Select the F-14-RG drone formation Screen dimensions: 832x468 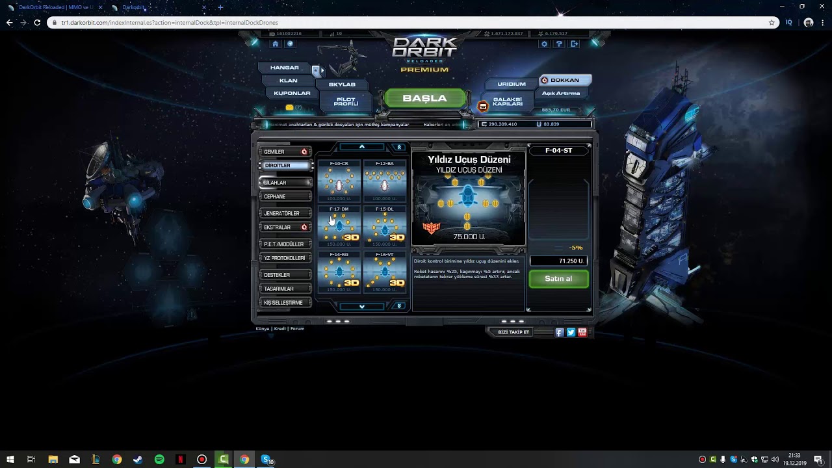coord(339,272)
